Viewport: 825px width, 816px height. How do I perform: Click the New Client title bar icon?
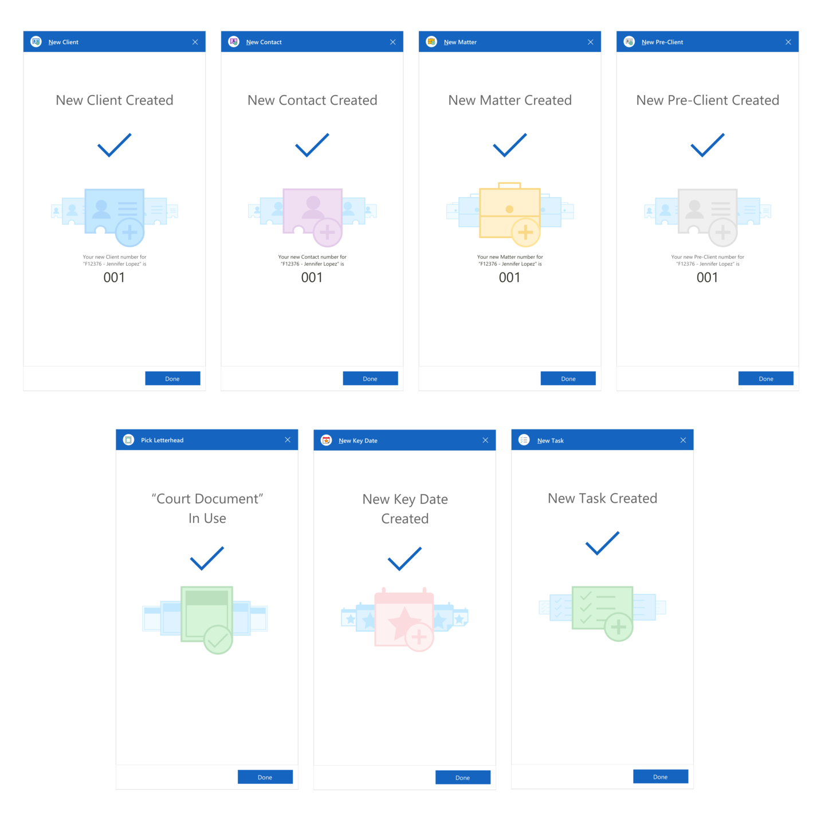(36, 42)
